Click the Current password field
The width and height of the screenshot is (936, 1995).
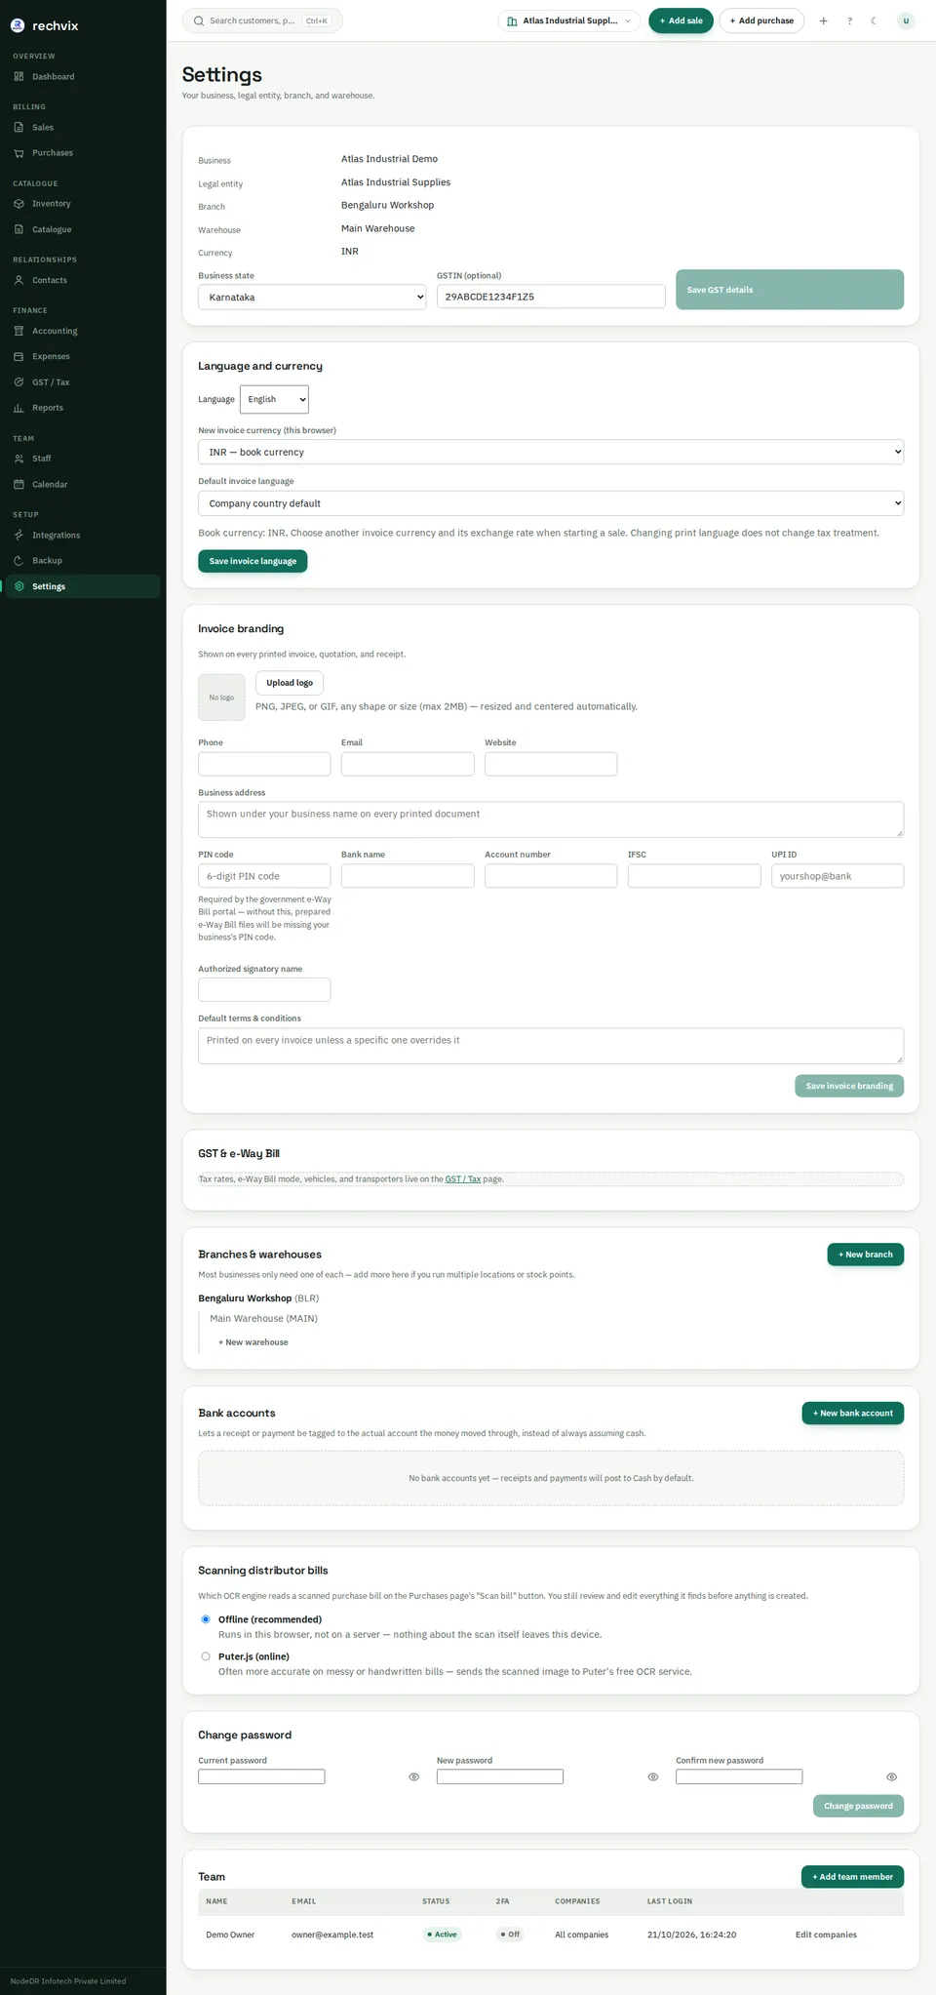(261, 1776)
